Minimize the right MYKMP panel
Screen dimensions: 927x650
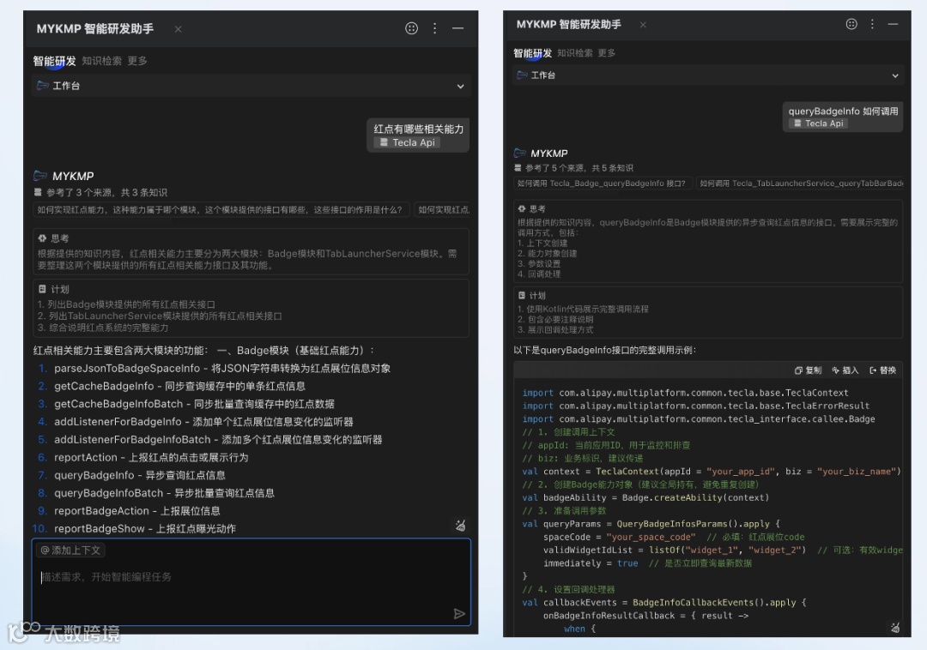893,24
